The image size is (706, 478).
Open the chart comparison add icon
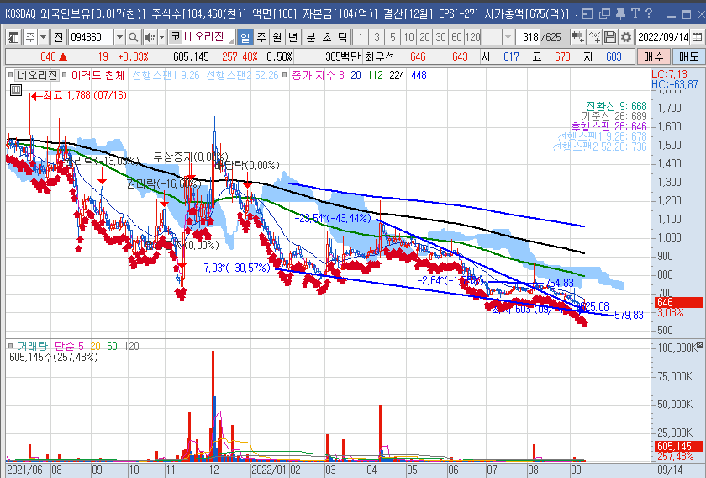(x=577, y=37)
